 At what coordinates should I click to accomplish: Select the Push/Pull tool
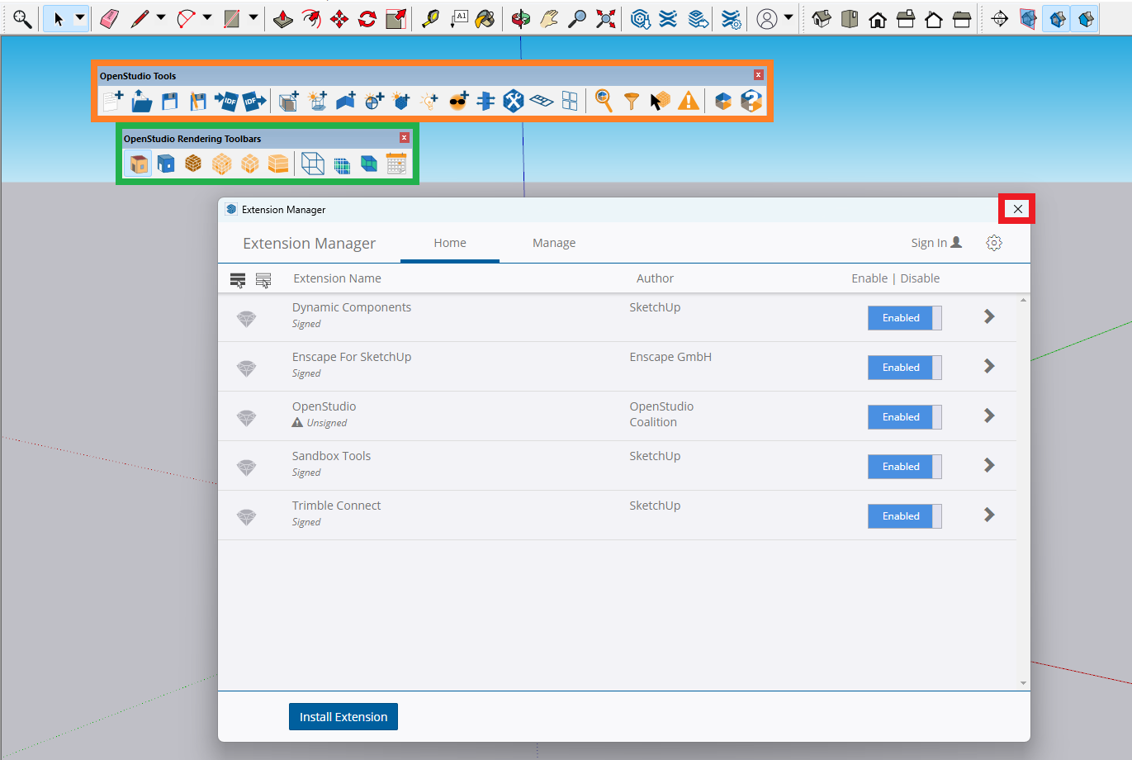pyautogui.click(x=283, y=18)
